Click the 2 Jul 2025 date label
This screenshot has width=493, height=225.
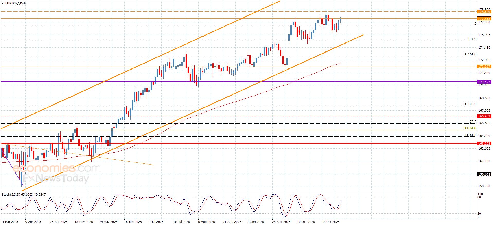point(156,222)
